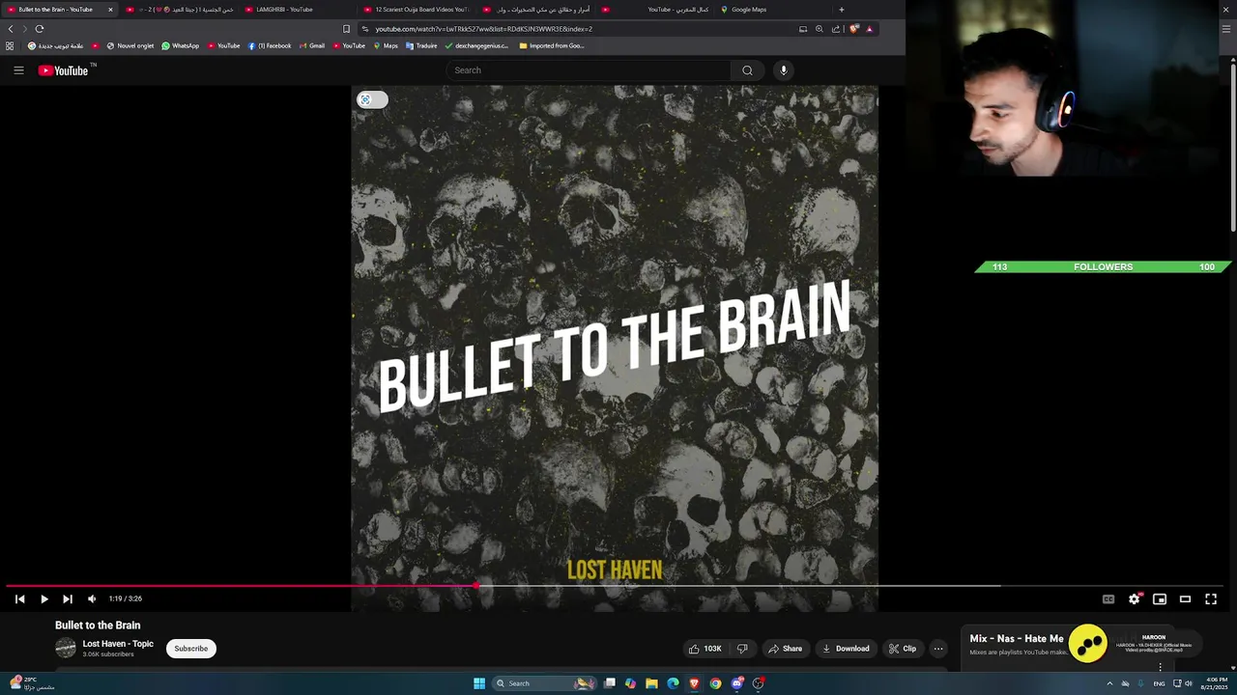Open the browser zoom magnifier icon
Image resolution: width=1237 pixels, height=695 pixels.
click(820, 29)
